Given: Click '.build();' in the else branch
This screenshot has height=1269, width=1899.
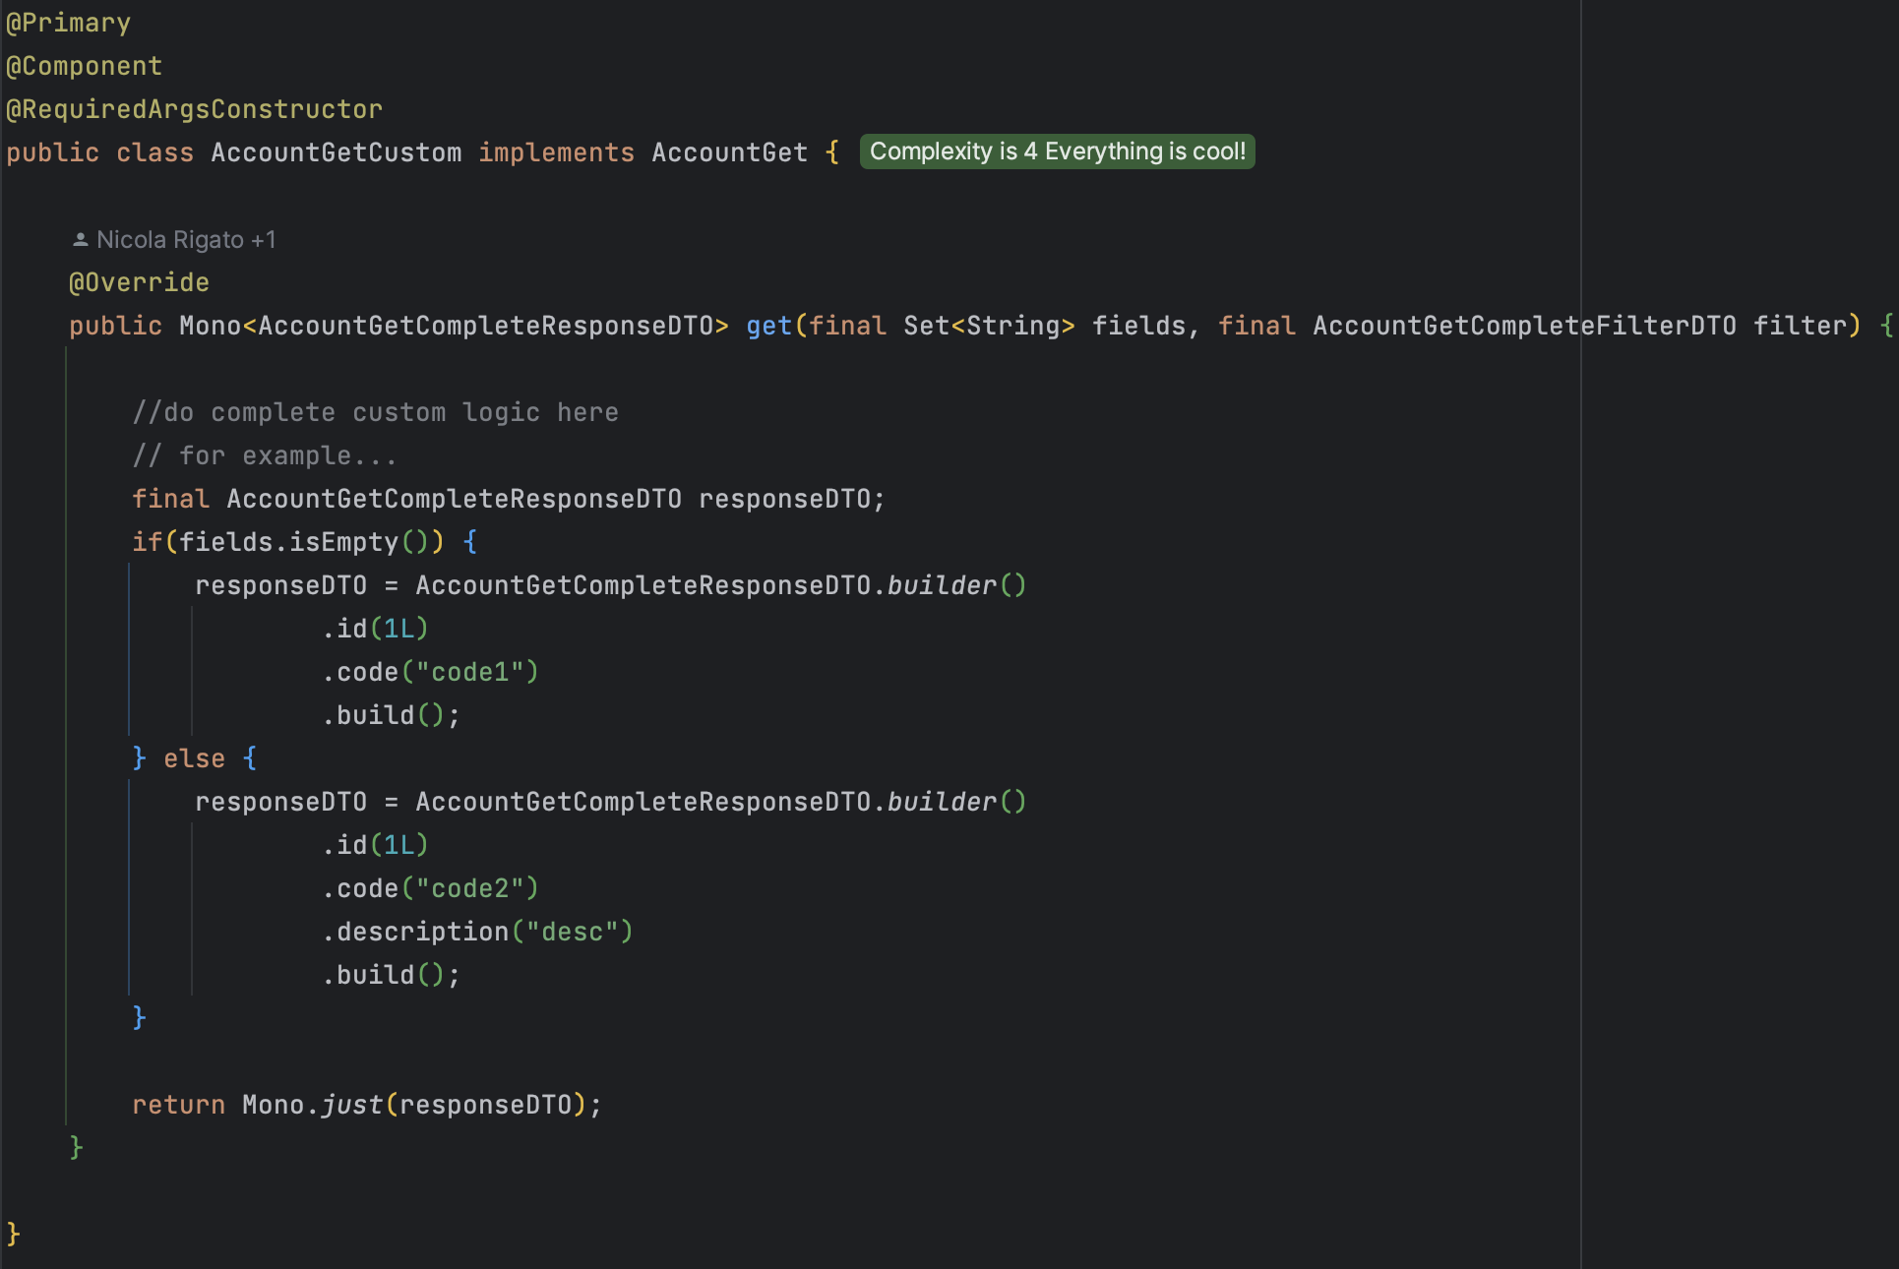Looking at the screenshot, I should click(x=391, y=975).
